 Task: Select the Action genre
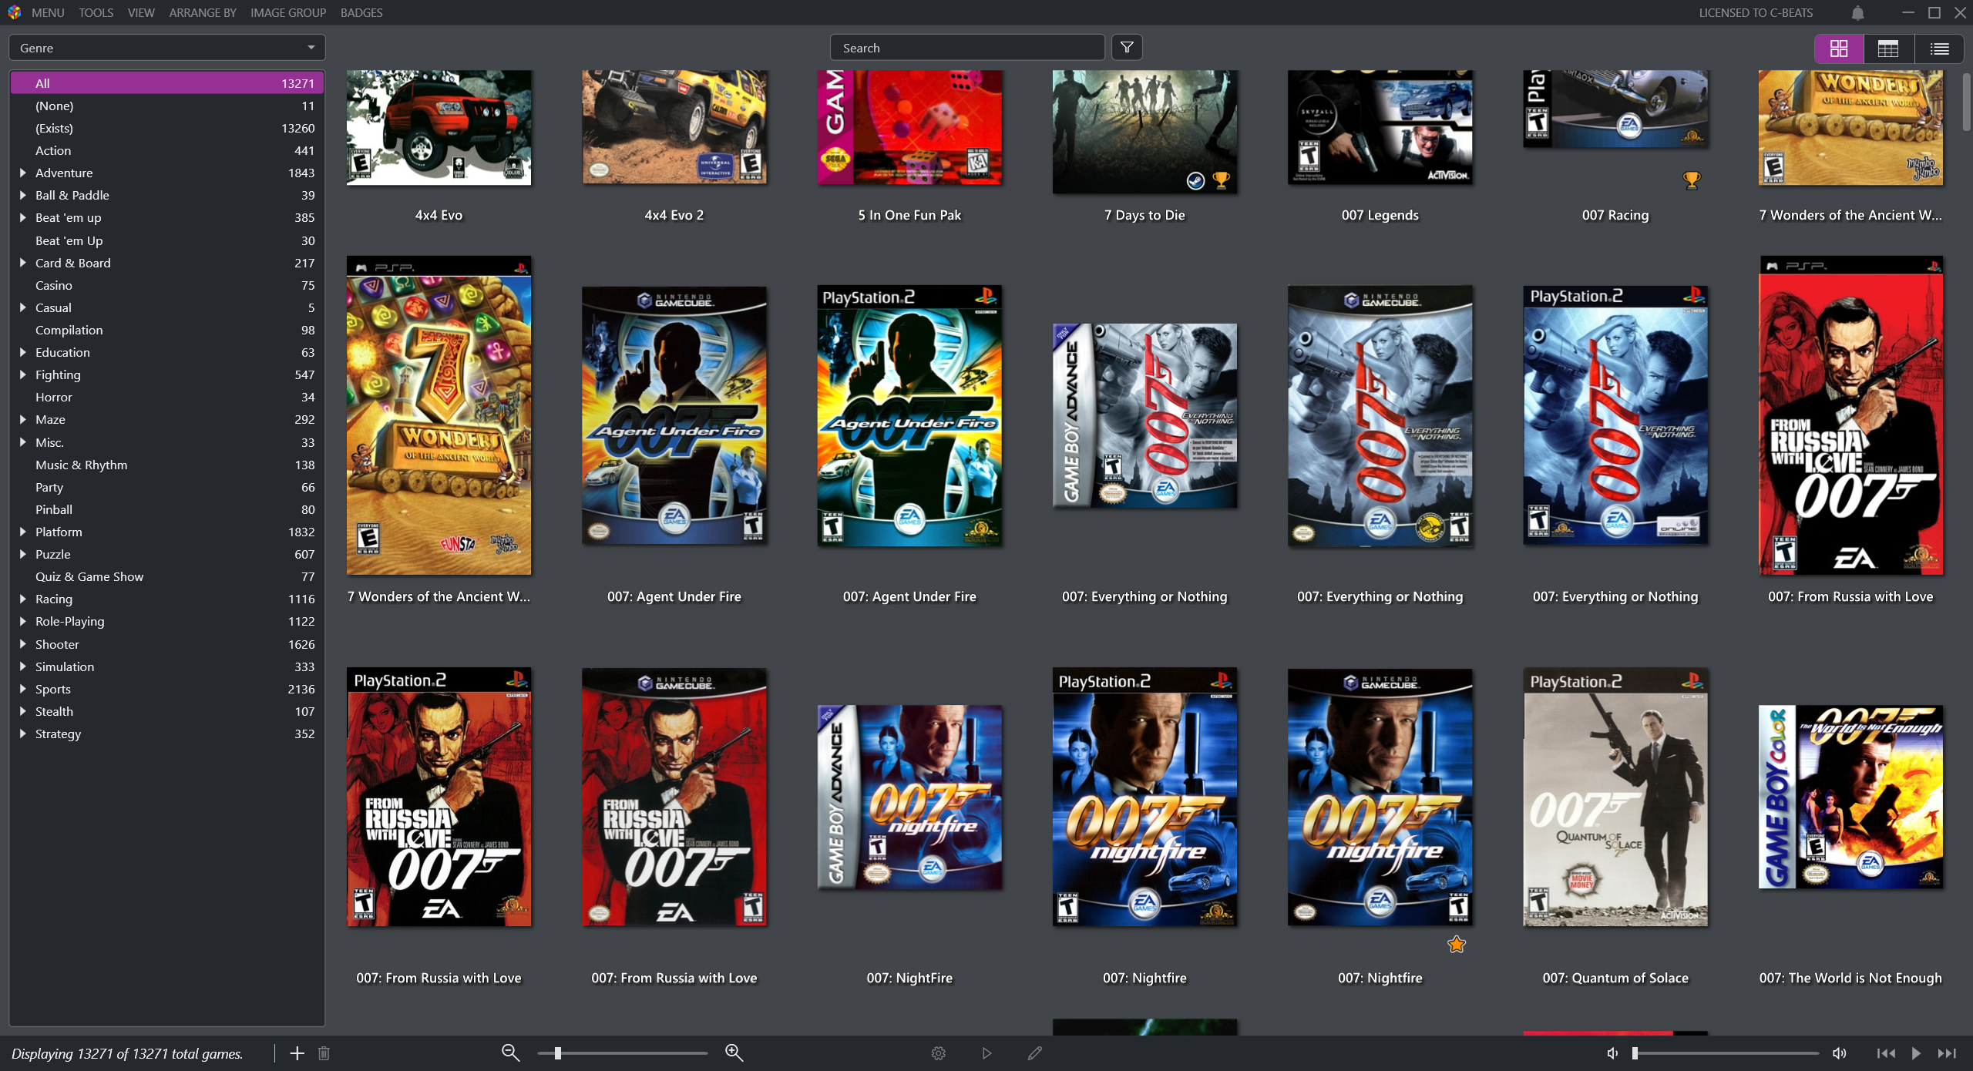pos(167,150)
